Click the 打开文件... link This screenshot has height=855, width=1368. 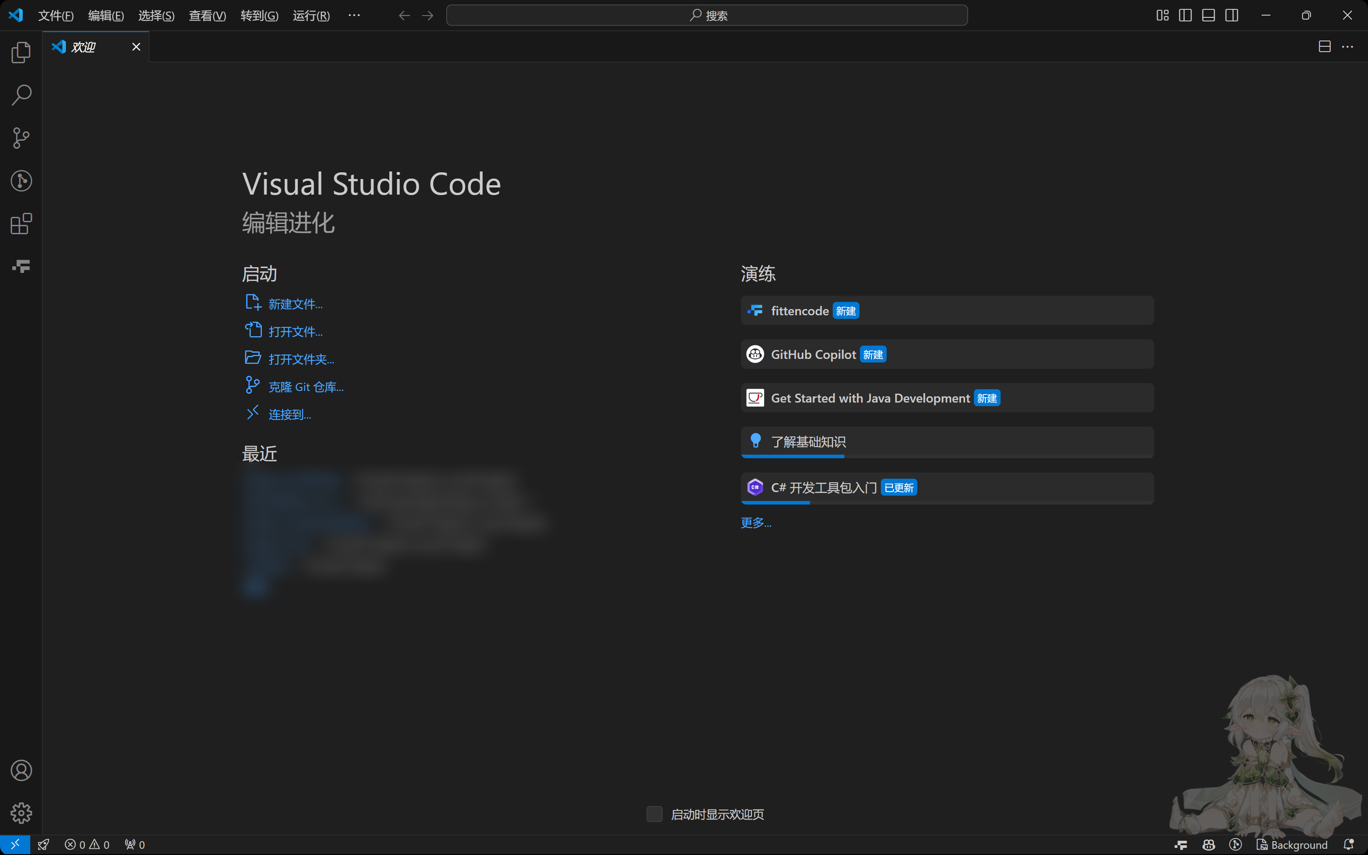click(x=295, y=332)
